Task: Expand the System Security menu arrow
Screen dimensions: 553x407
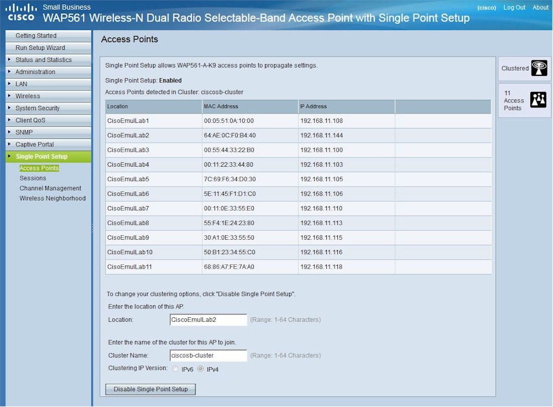Action: (9, 107)
